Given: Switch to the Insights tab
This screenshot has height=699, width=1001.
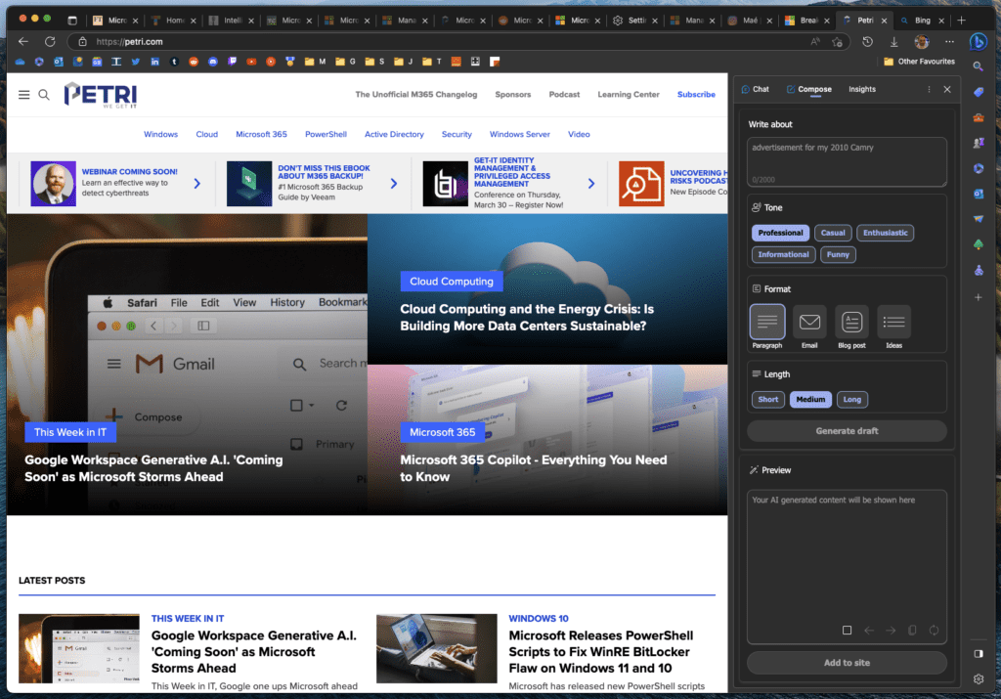Looking at the screenshot, I should click(x=862, y=89).
